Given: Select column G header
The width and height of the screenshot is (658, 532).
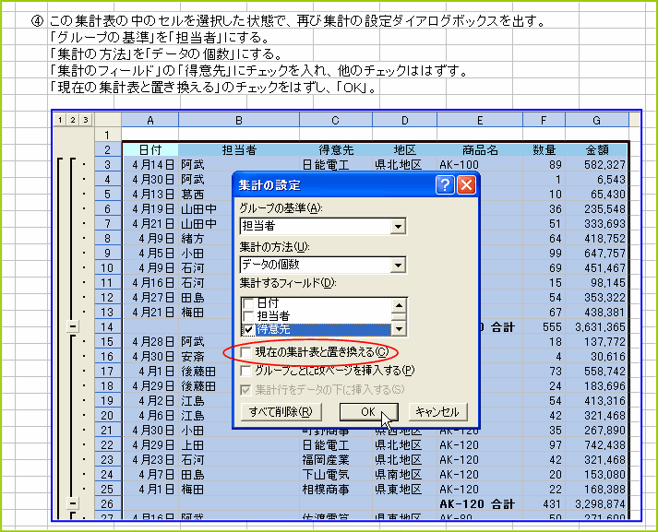Looking at the screenshot, I should click(x=596, y=120).
